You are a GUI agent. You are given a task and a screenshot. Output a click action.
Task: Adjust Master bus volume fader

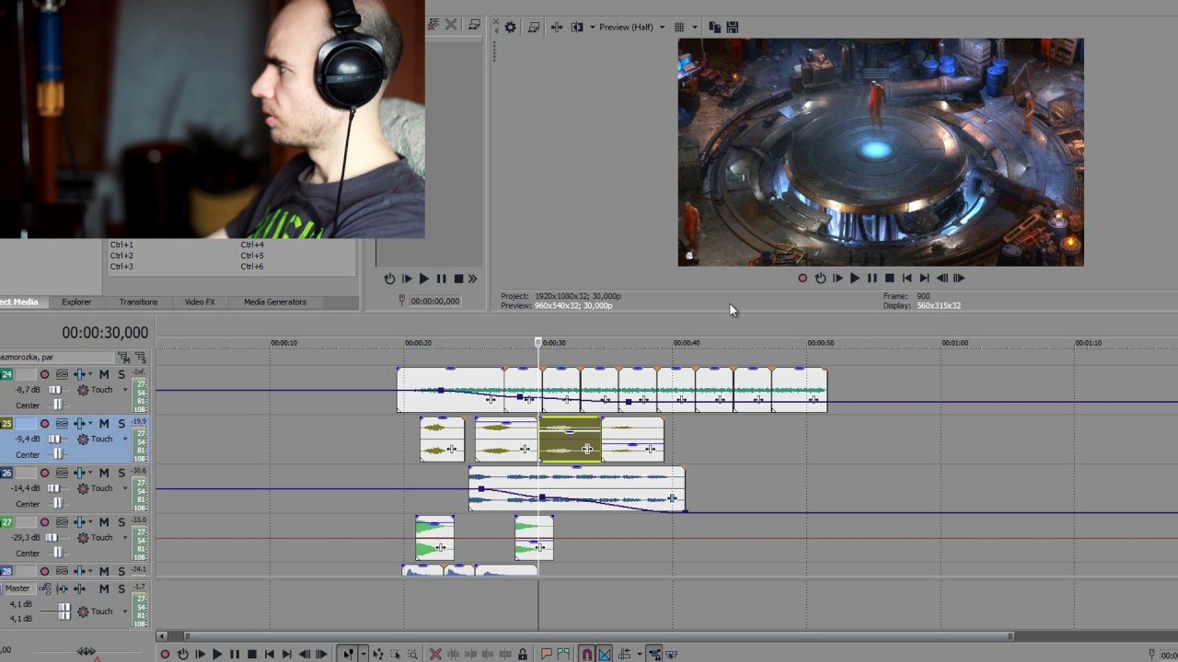tap(64, 611)
